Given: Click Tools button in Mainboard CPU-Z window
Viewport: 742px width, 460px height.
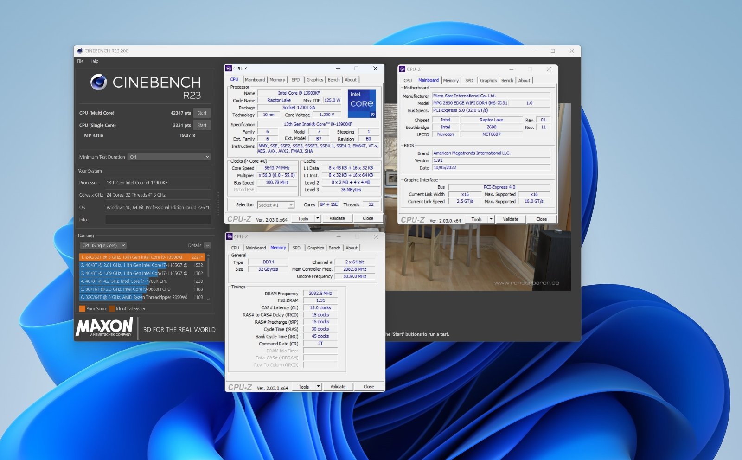Looking at the screenshot, I should point(476,219).
